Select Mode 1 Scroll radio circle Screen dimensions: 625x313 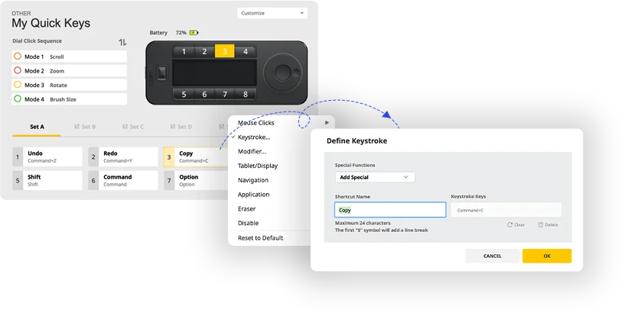(18, 56)
